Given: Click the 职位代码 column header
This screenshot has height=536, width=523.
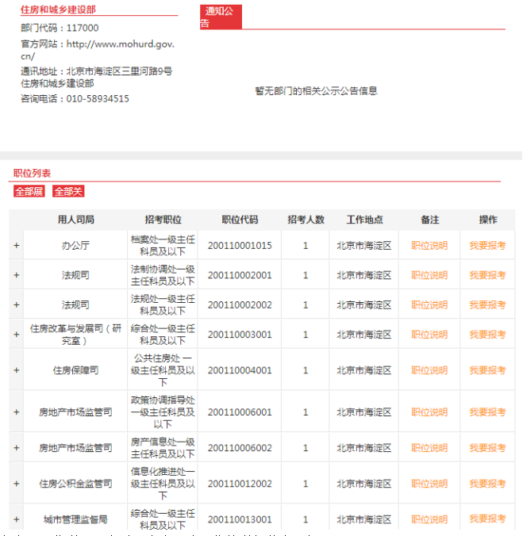Looking at the screenshot, I should 240,220.
